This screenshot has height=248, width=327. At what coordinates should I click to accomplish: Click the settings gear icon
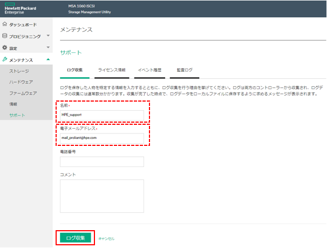(x=5, y=48)
